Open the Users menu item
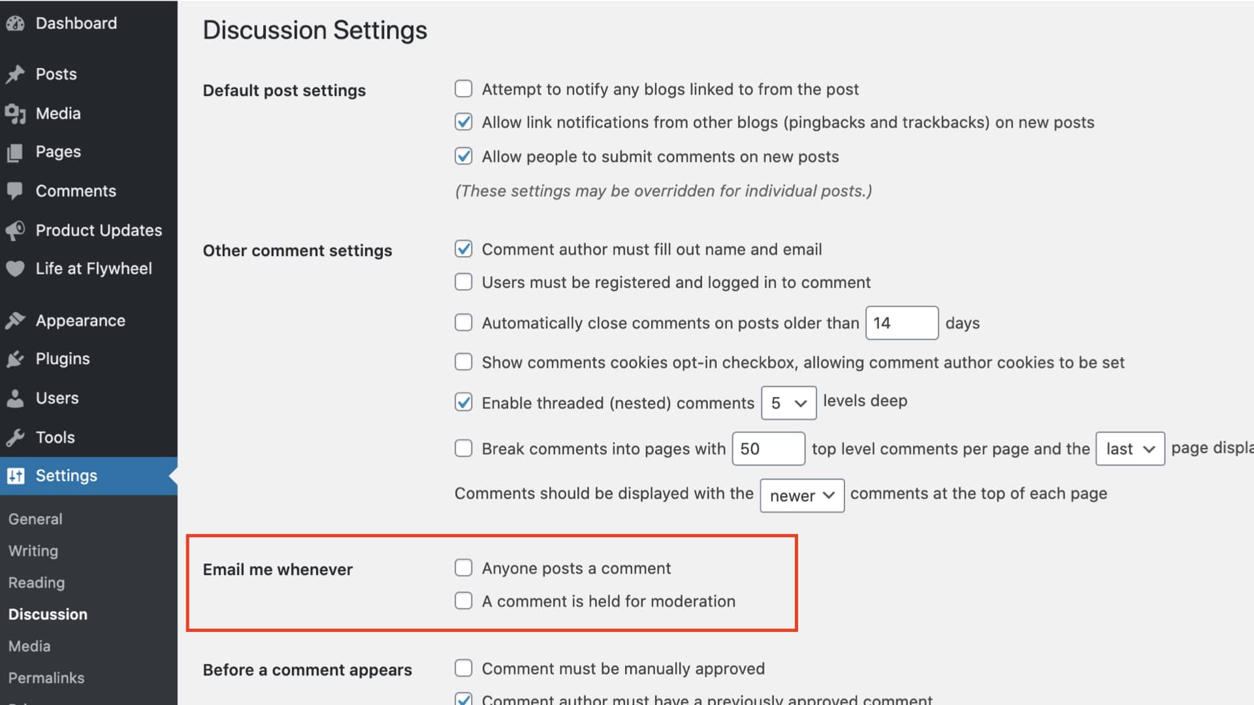 click(57, 398)
